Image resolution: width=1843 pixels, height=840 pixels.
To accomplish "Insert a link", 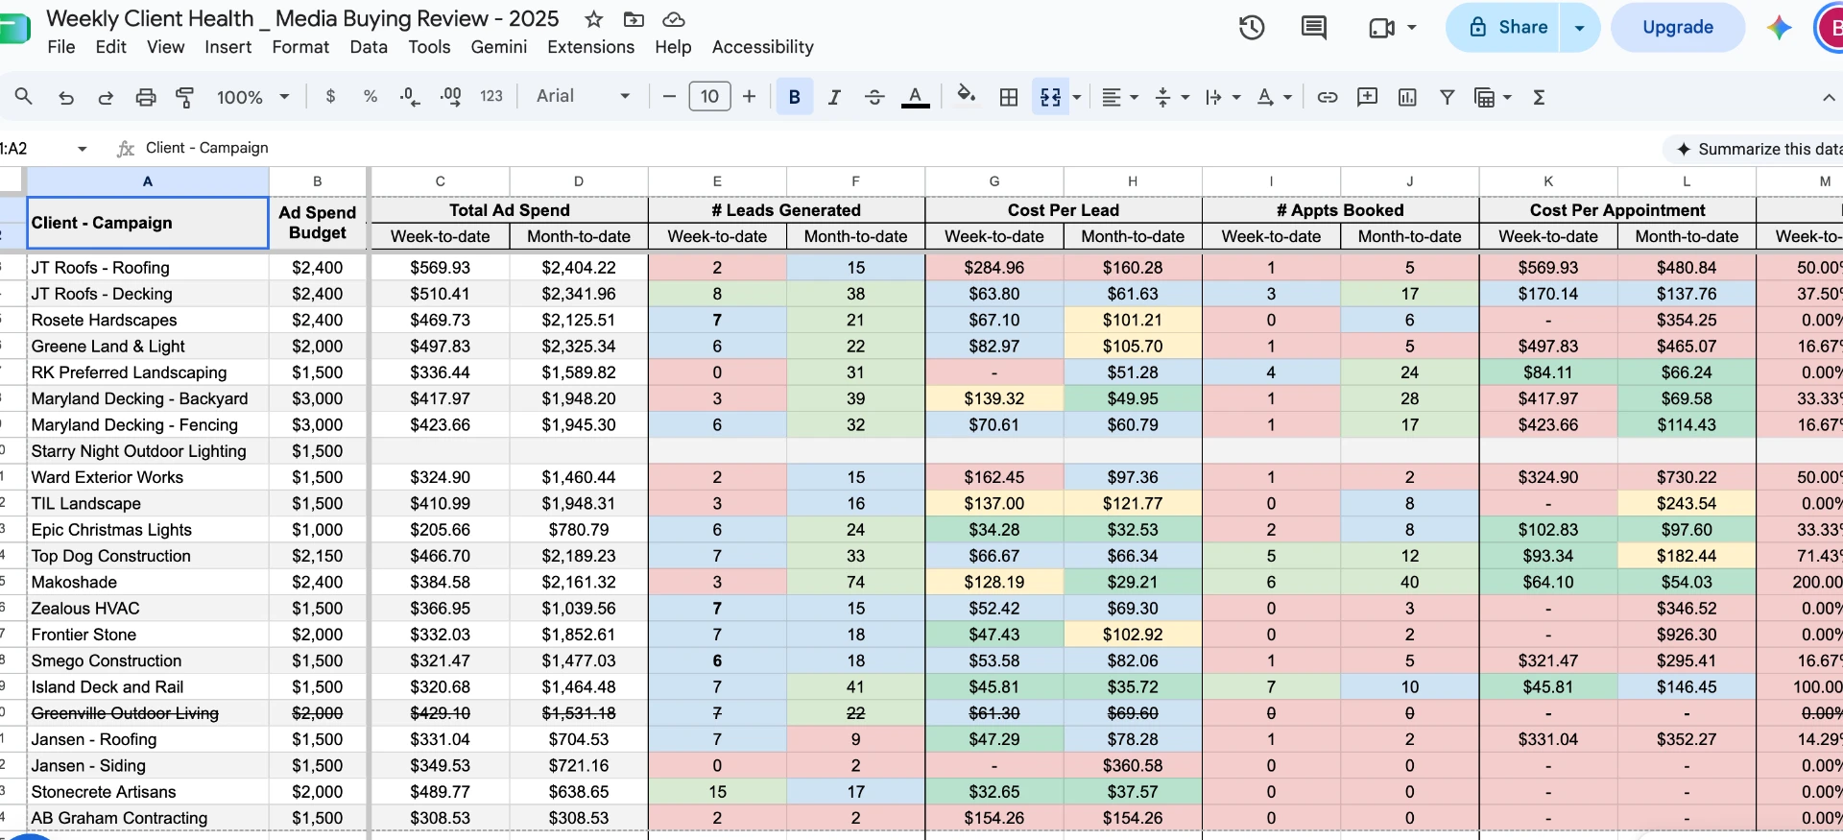I will [x=1328, y=97].
